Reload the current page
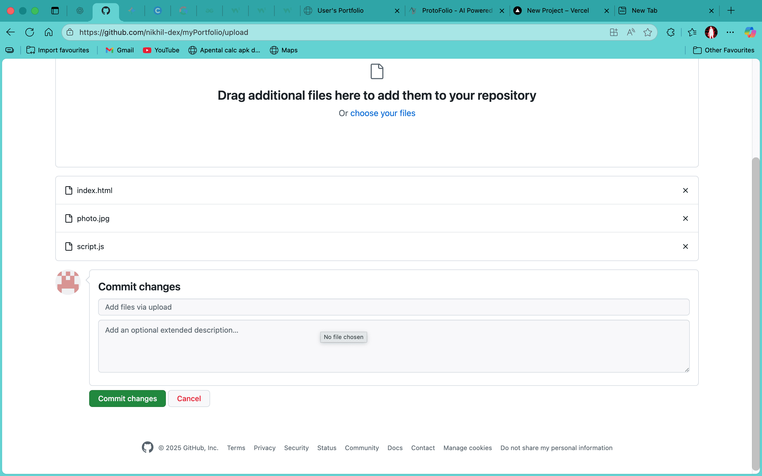Image resolution: width=762 pixels, height=476 pixels. pos(30,32)
